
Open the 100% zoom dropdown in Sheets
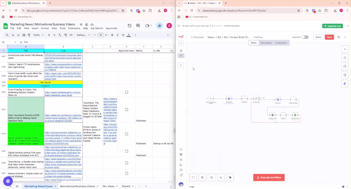(x=38, y=35)
